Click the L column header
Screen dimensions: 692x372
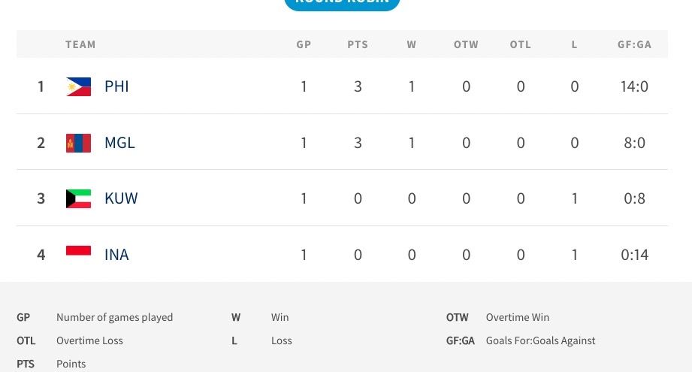(575, 44)
